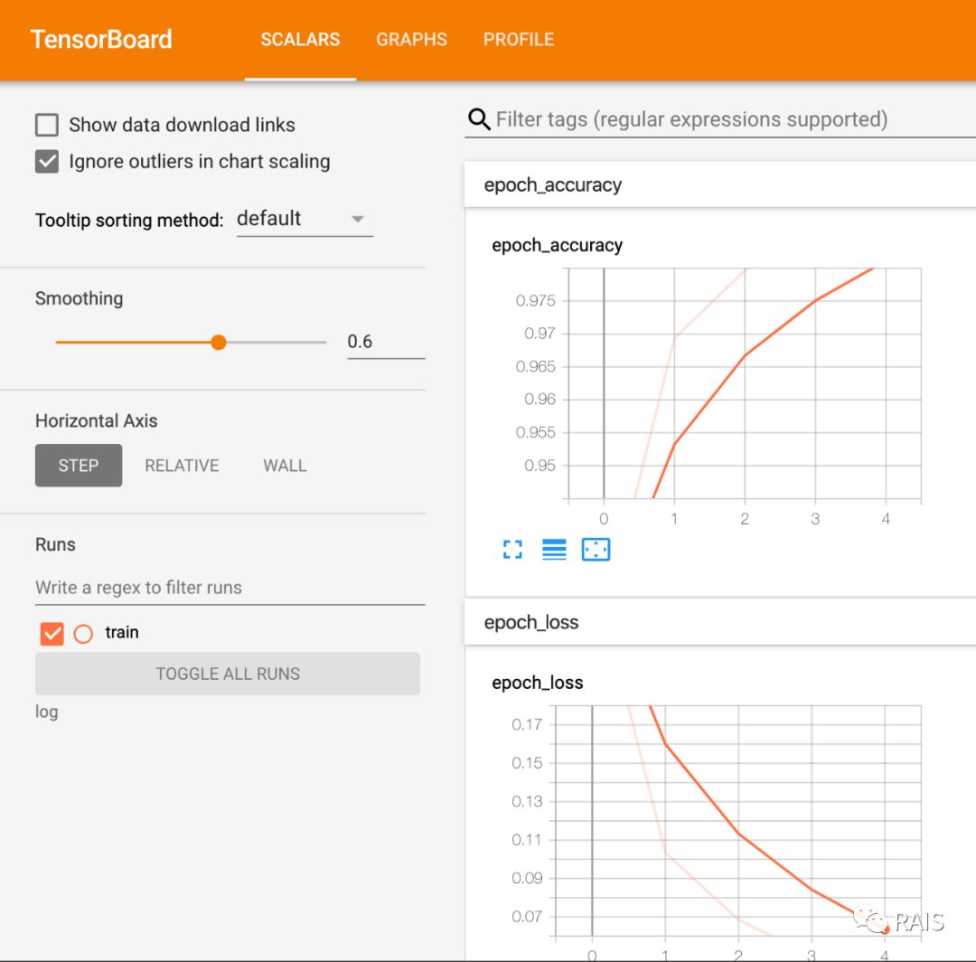The image size is (976, 962).
Task: Select WALL horizontal axis
Action: click(285, 465)
